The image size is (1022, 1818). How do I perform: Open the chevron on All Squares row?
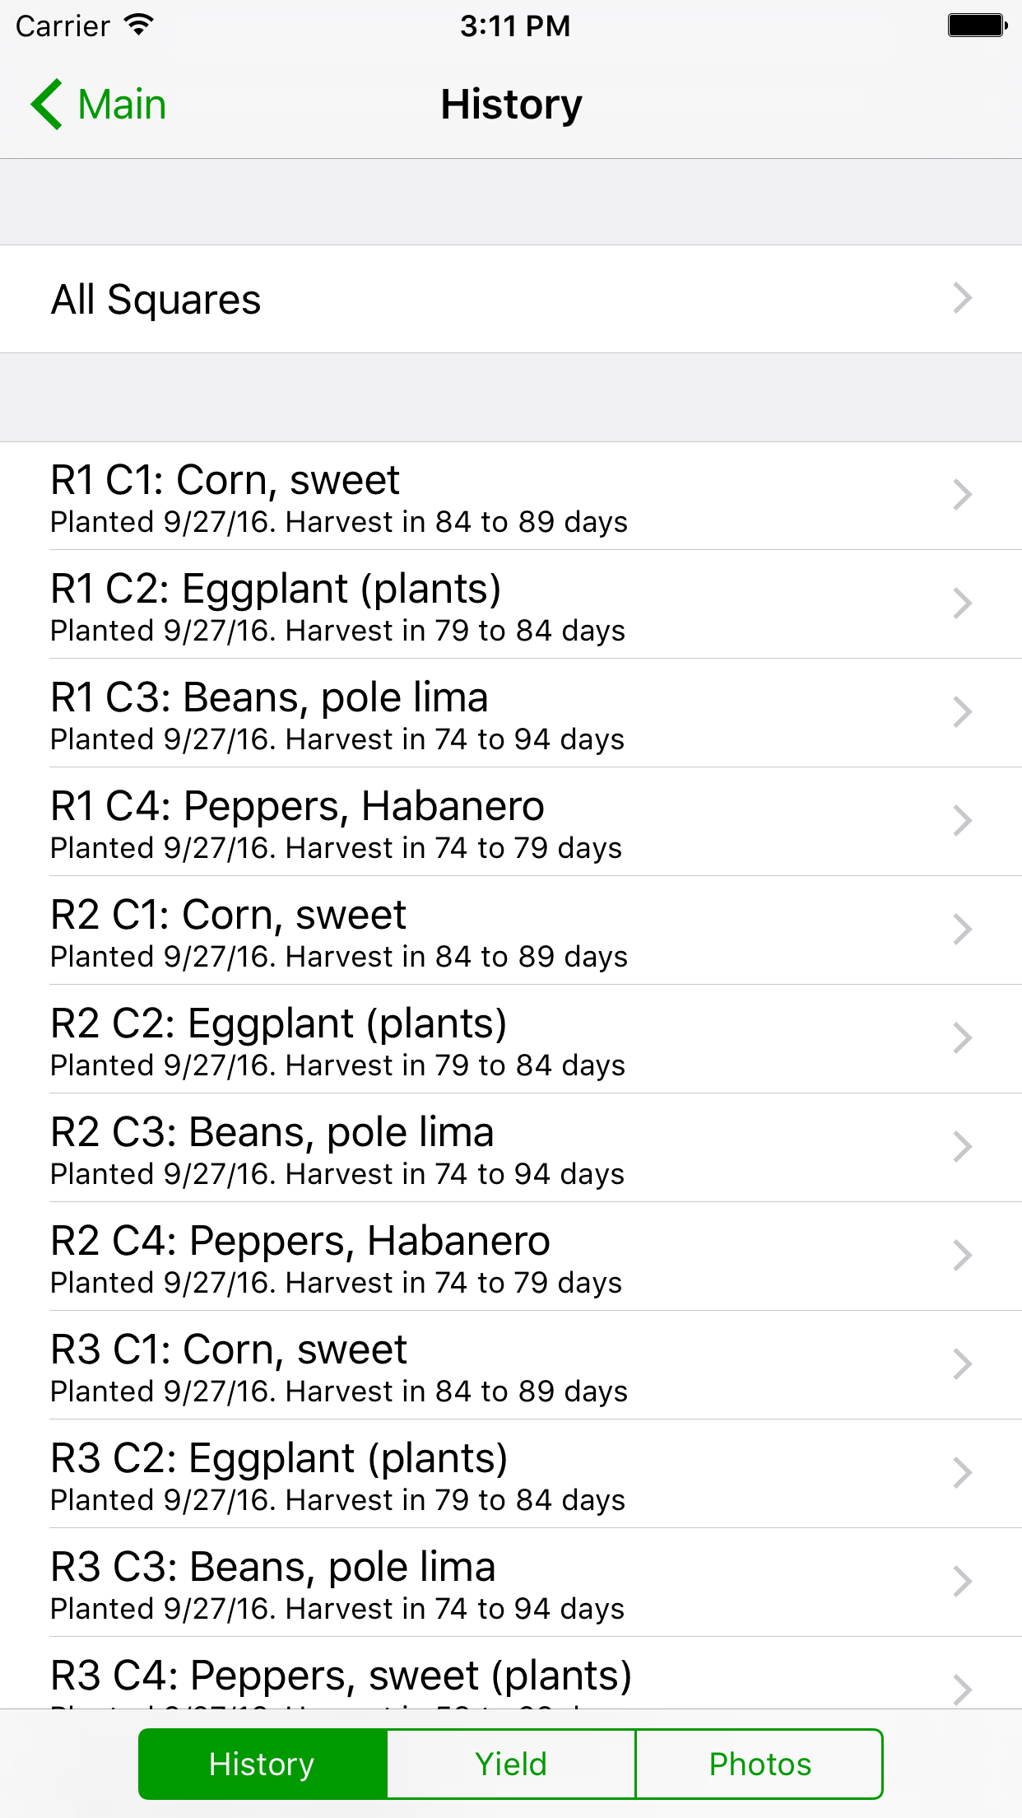(x=962, y=298)
